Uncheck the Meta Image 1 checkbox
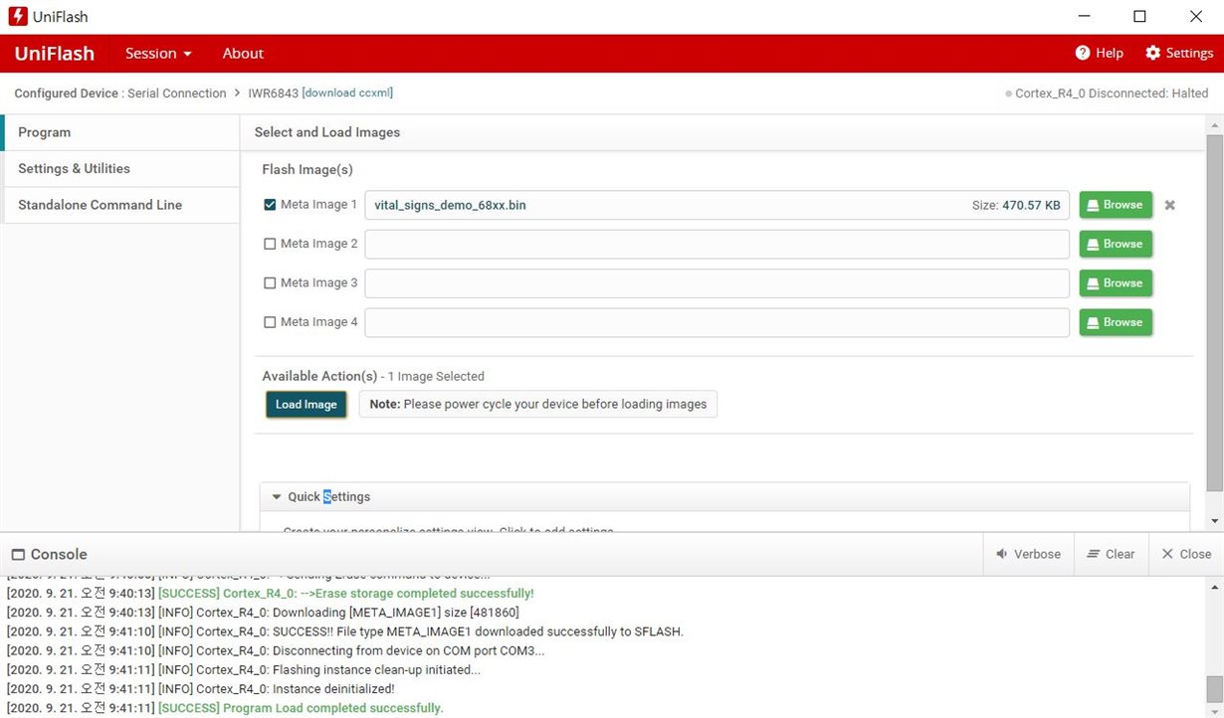 point(270,205)
